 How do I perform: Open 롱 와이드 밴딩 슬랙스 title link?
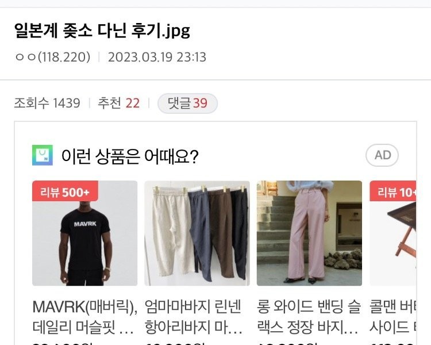309,317
